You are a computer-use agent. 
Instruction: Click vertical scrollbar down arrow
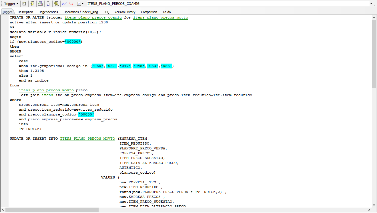(374, 205)
